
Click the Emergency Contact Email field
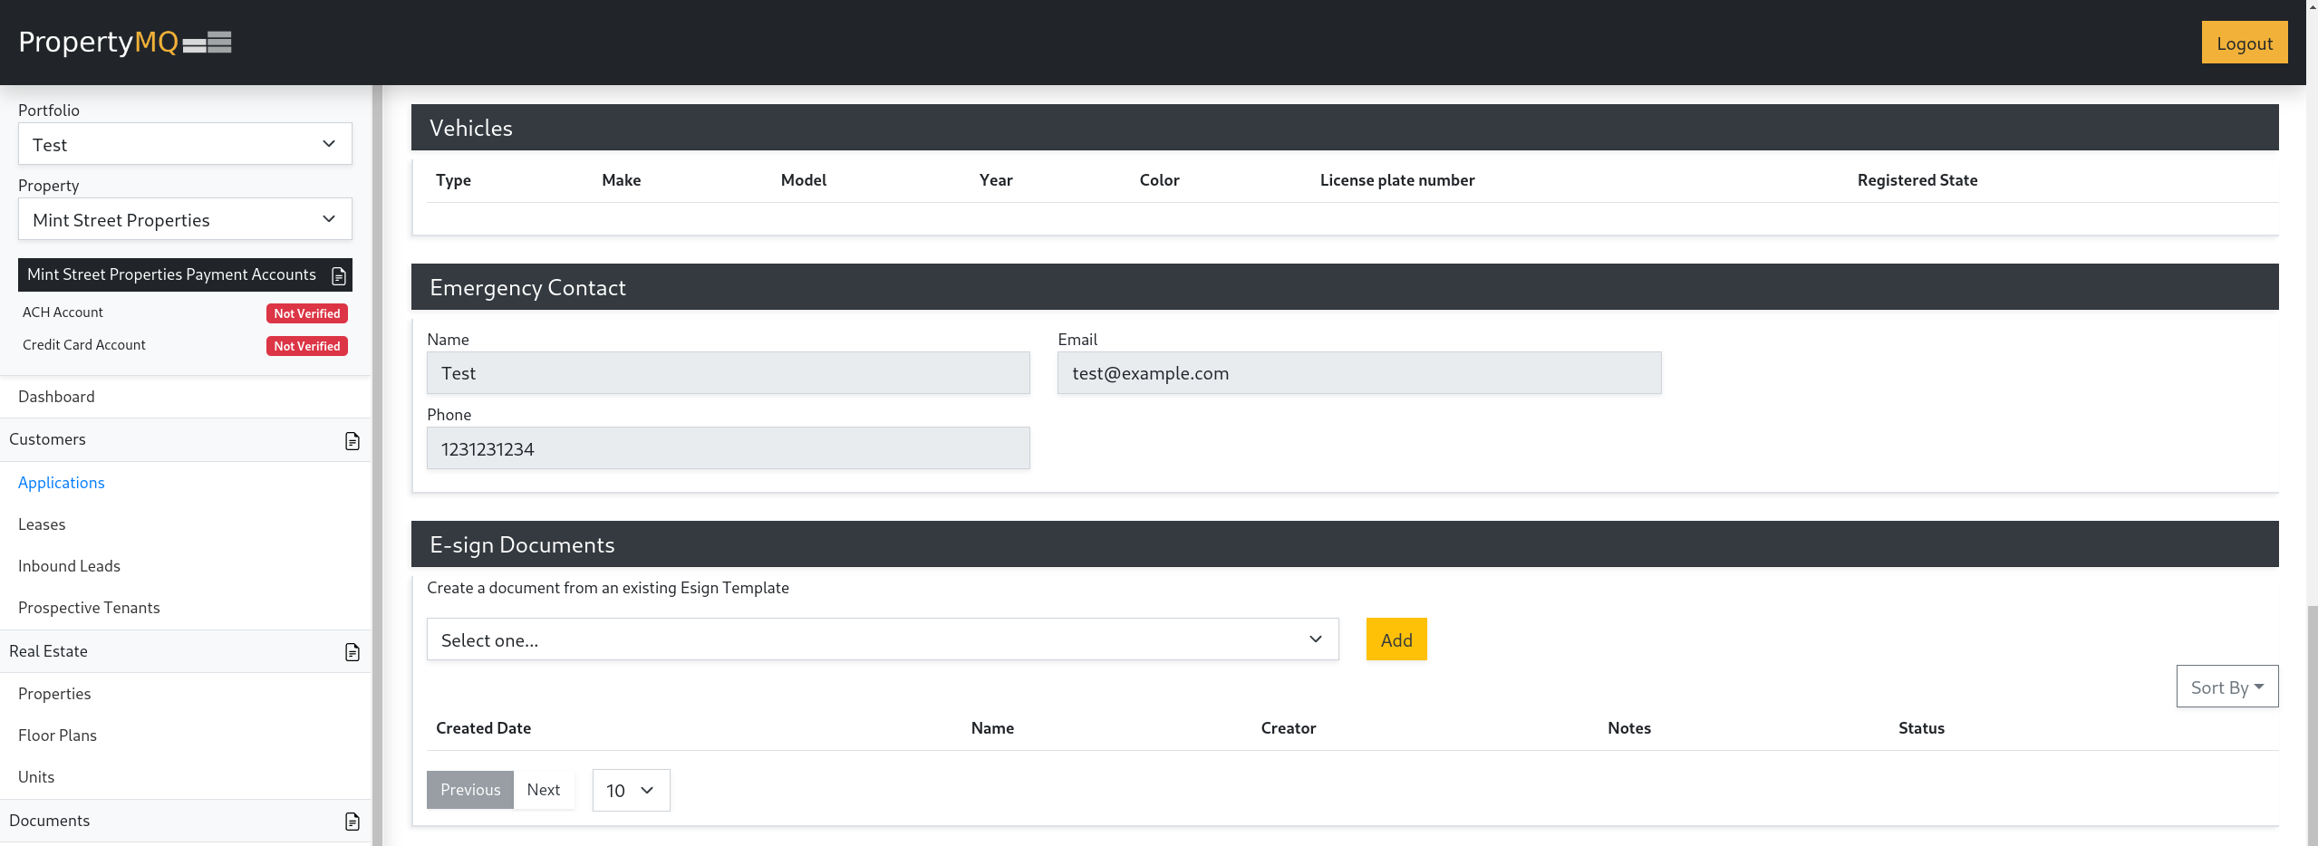point(1358,373)
